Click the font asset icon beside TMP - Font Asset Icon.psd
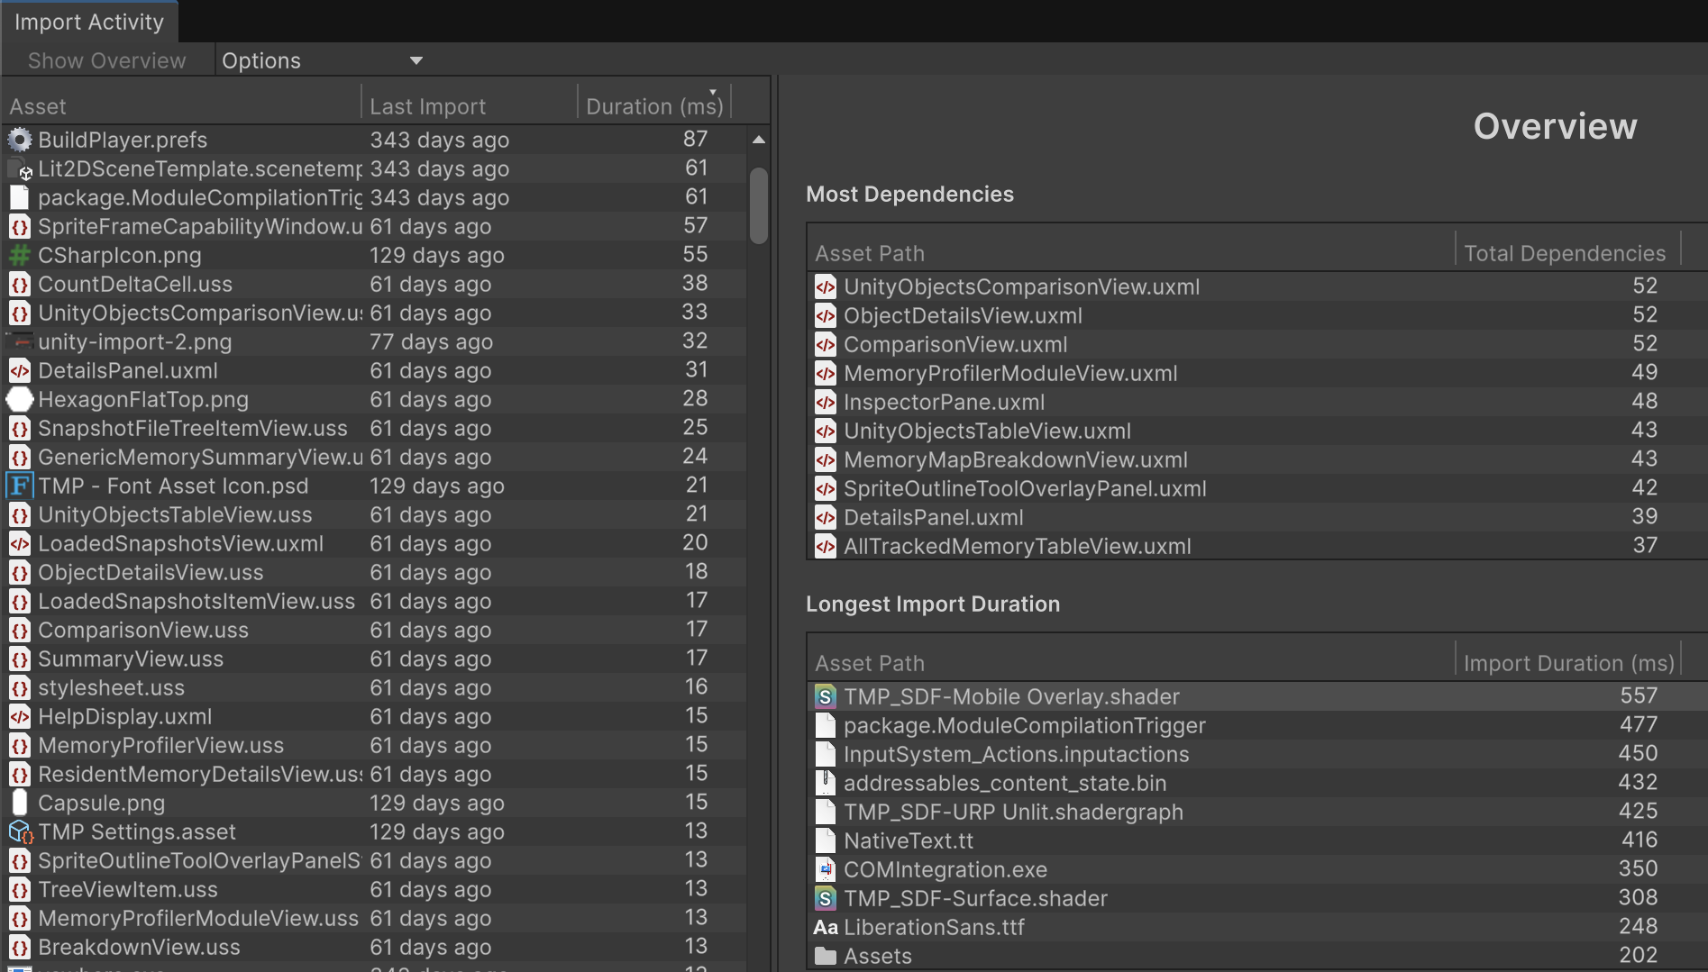 point(20,486)
